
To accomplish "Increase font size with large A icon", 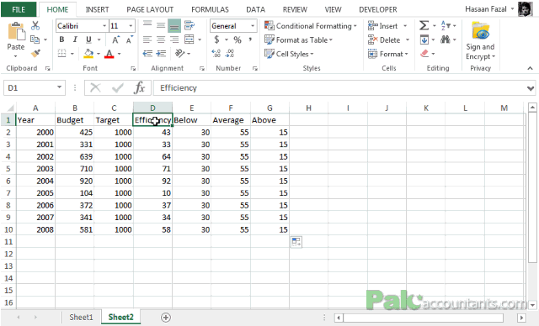I will [115, 39].
